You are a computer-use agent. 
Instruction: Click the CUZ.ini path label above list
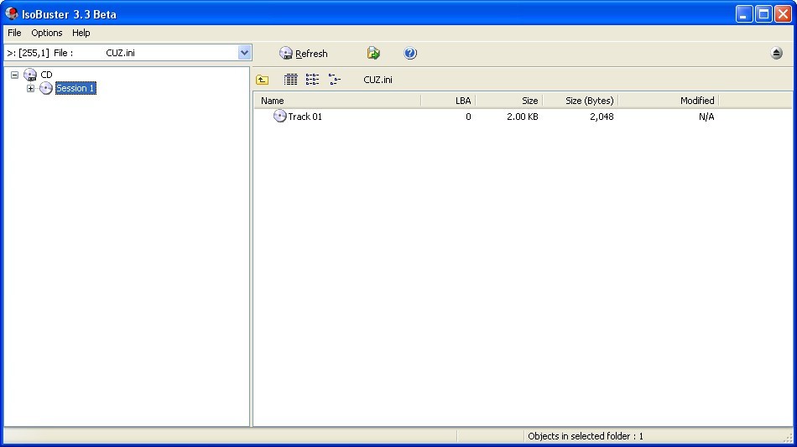pyautogui.click(x=378, y=80)
